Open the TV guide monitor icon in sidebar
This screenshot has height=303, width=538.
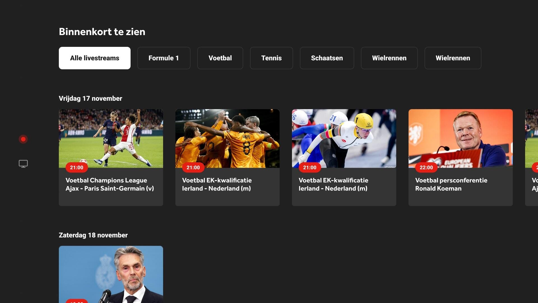(x=23, y=163)
